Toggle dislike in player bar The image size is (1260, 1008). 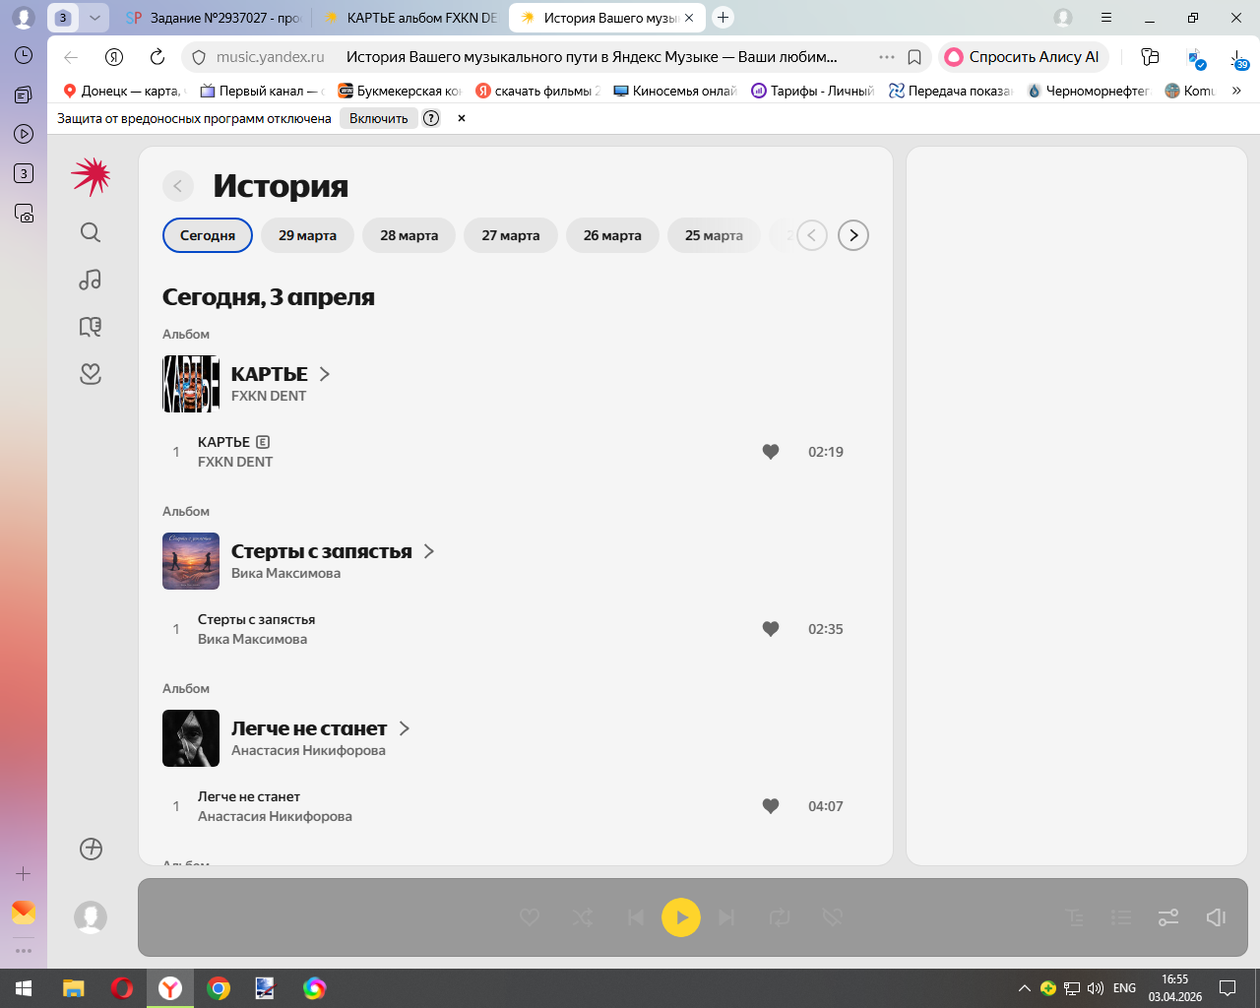(x=833, y=917)
